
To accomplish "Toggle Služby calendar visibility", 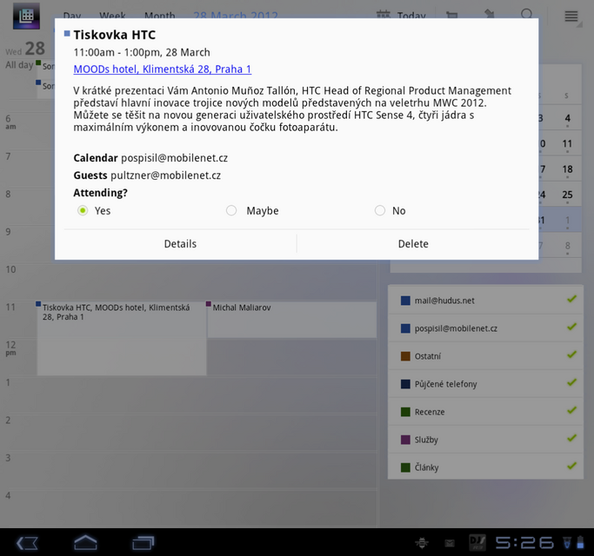I will (485, 440).
